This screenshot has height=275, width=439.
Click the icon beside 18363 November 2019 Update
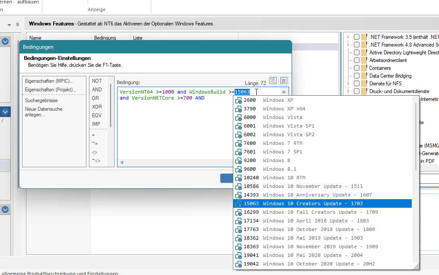pyautogui.click(x=238, y=247)
